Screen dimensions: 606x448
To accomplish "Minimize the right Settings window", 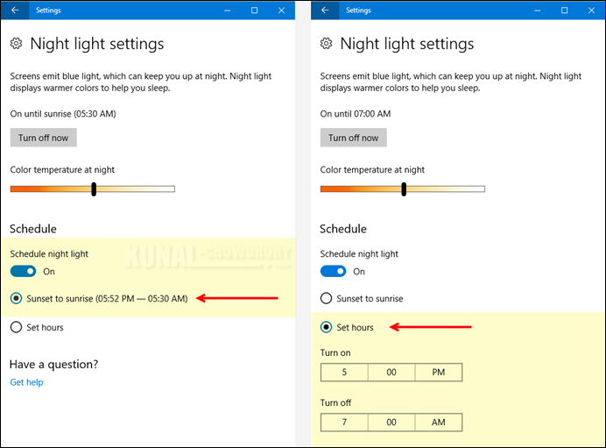I will coord(537,10).
